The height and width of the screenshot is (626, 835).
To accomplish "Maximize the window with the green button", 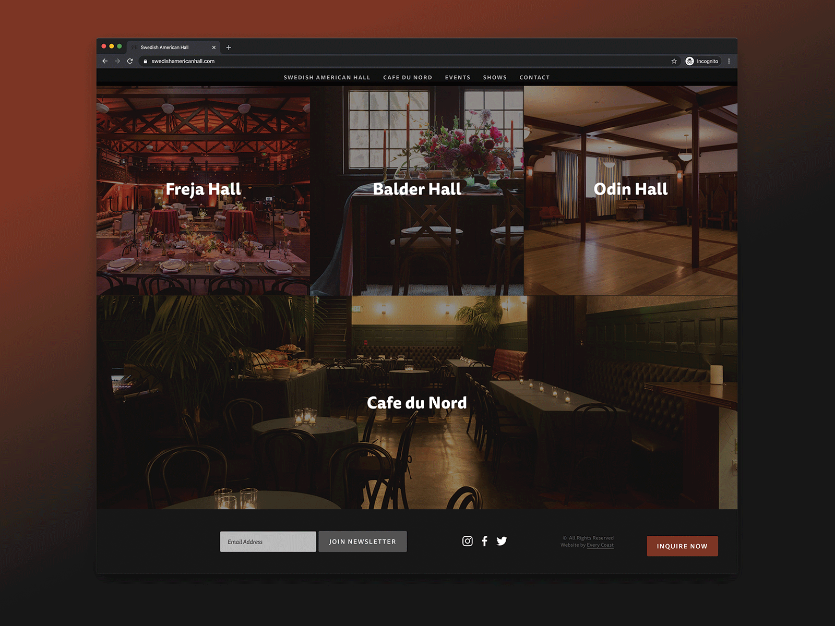I will tap(120, 46).
